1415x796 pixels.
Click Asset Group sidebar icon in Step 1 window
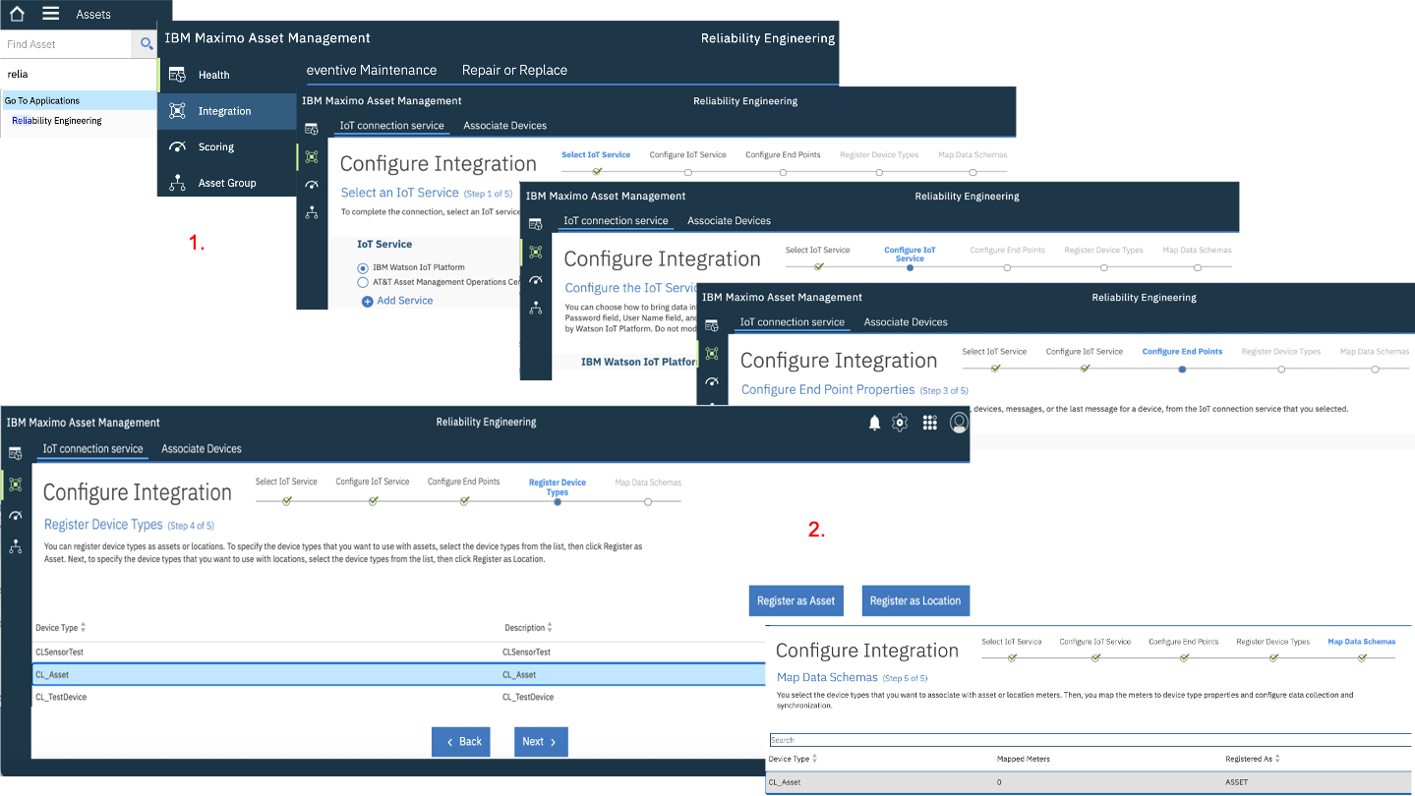[x=312, y=211]
